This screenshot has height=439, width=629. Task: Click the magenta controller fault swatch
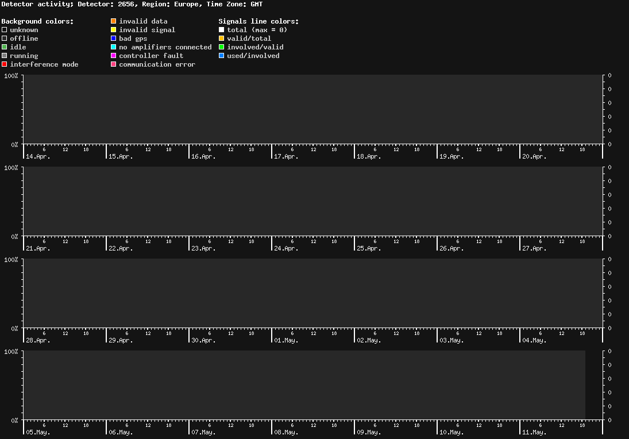[114, 56]
